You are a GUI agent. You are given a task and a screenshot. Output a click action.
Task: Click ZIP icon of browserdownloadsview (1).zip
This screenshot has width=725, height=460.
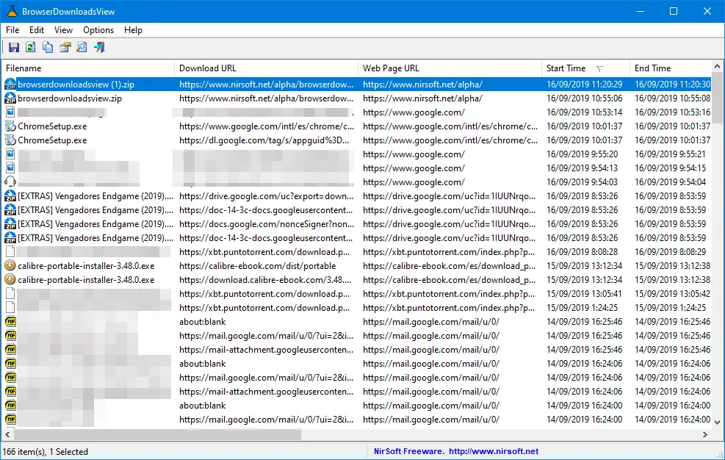pos(10,85)
